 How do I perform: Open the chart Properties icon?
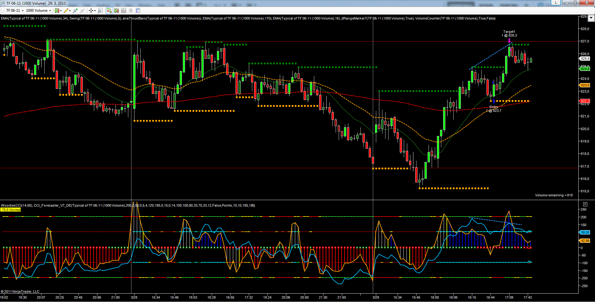[138, 11]
